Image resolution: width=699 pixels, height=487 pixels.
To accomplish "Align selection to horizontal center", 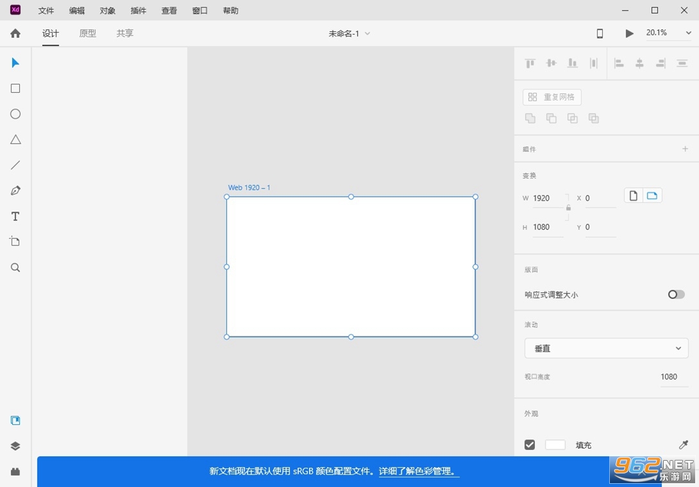I will click(x=640, y=63).
